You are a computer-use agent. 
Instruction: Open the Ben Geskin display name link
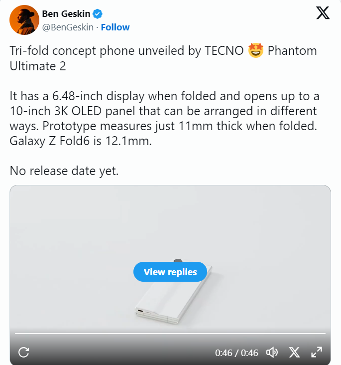(66, 14)
